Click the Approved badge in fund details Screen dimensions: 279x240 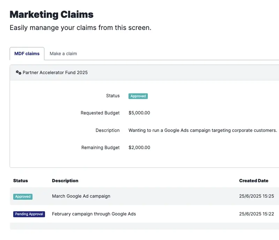[138, 96]
